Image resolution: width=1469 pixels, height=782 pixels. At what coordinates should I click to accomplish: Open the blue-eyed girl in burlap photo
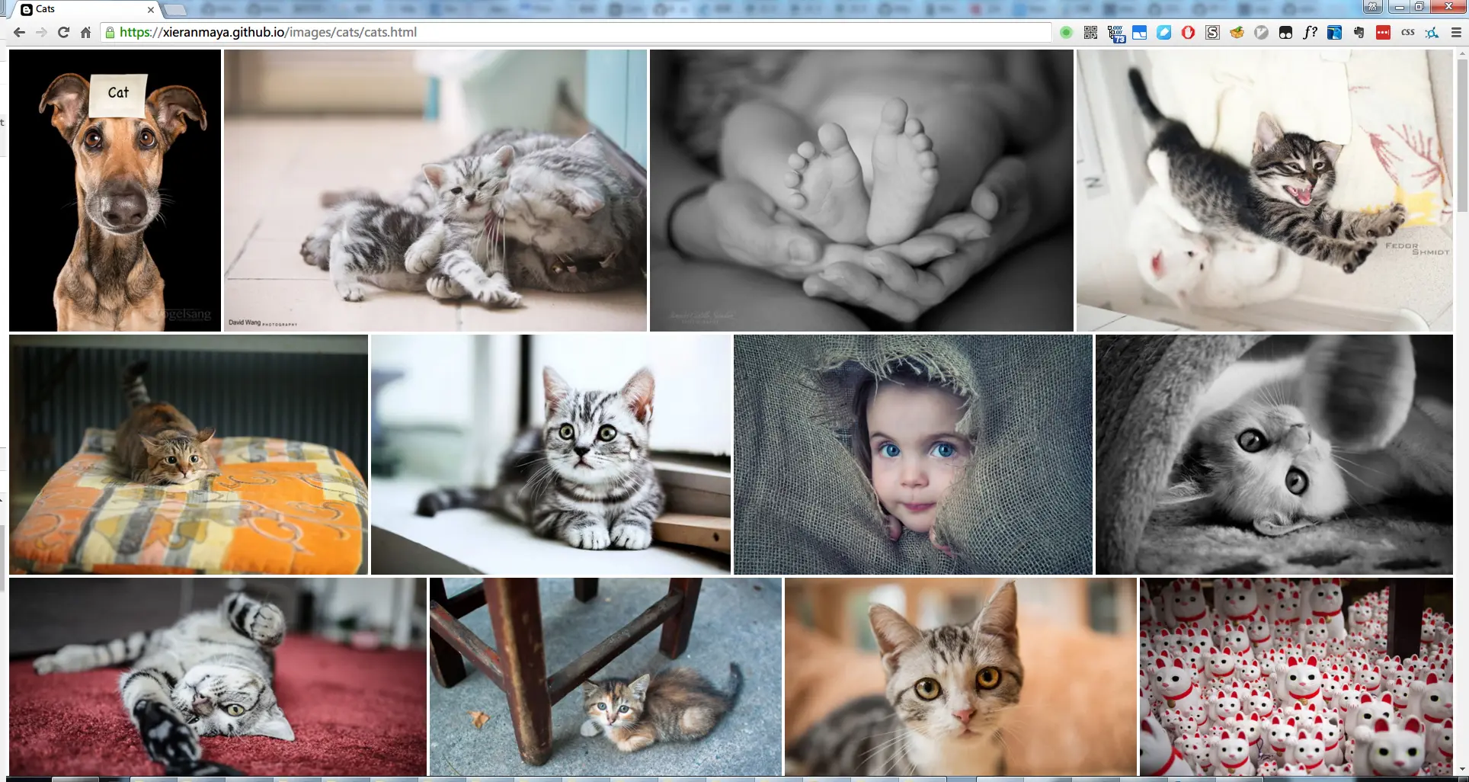[x=913, y=454]
